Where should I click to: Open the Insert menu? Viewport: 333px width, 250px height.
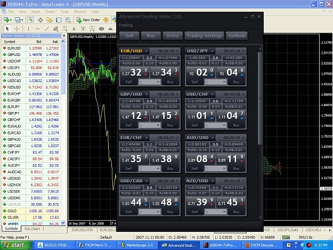(x=36, y=12)
